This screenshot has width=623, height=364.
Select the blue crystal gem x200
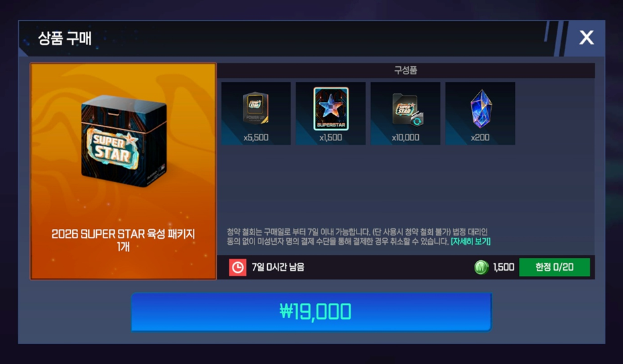click(x=481, y=114)
